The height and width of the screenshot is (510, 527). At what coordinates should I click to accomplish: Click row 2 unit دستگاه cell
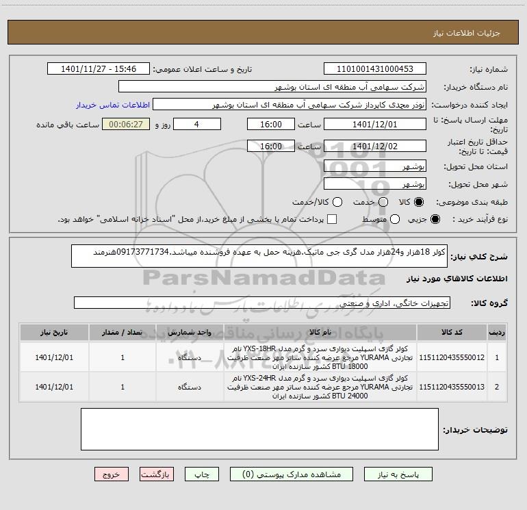[190, 387]
